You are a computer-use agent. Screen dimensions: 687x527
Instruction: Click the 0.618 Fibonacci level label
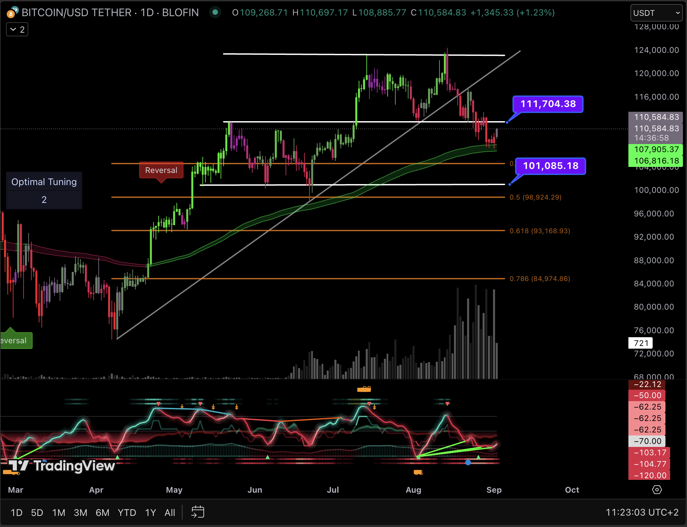tap(539, 231)
